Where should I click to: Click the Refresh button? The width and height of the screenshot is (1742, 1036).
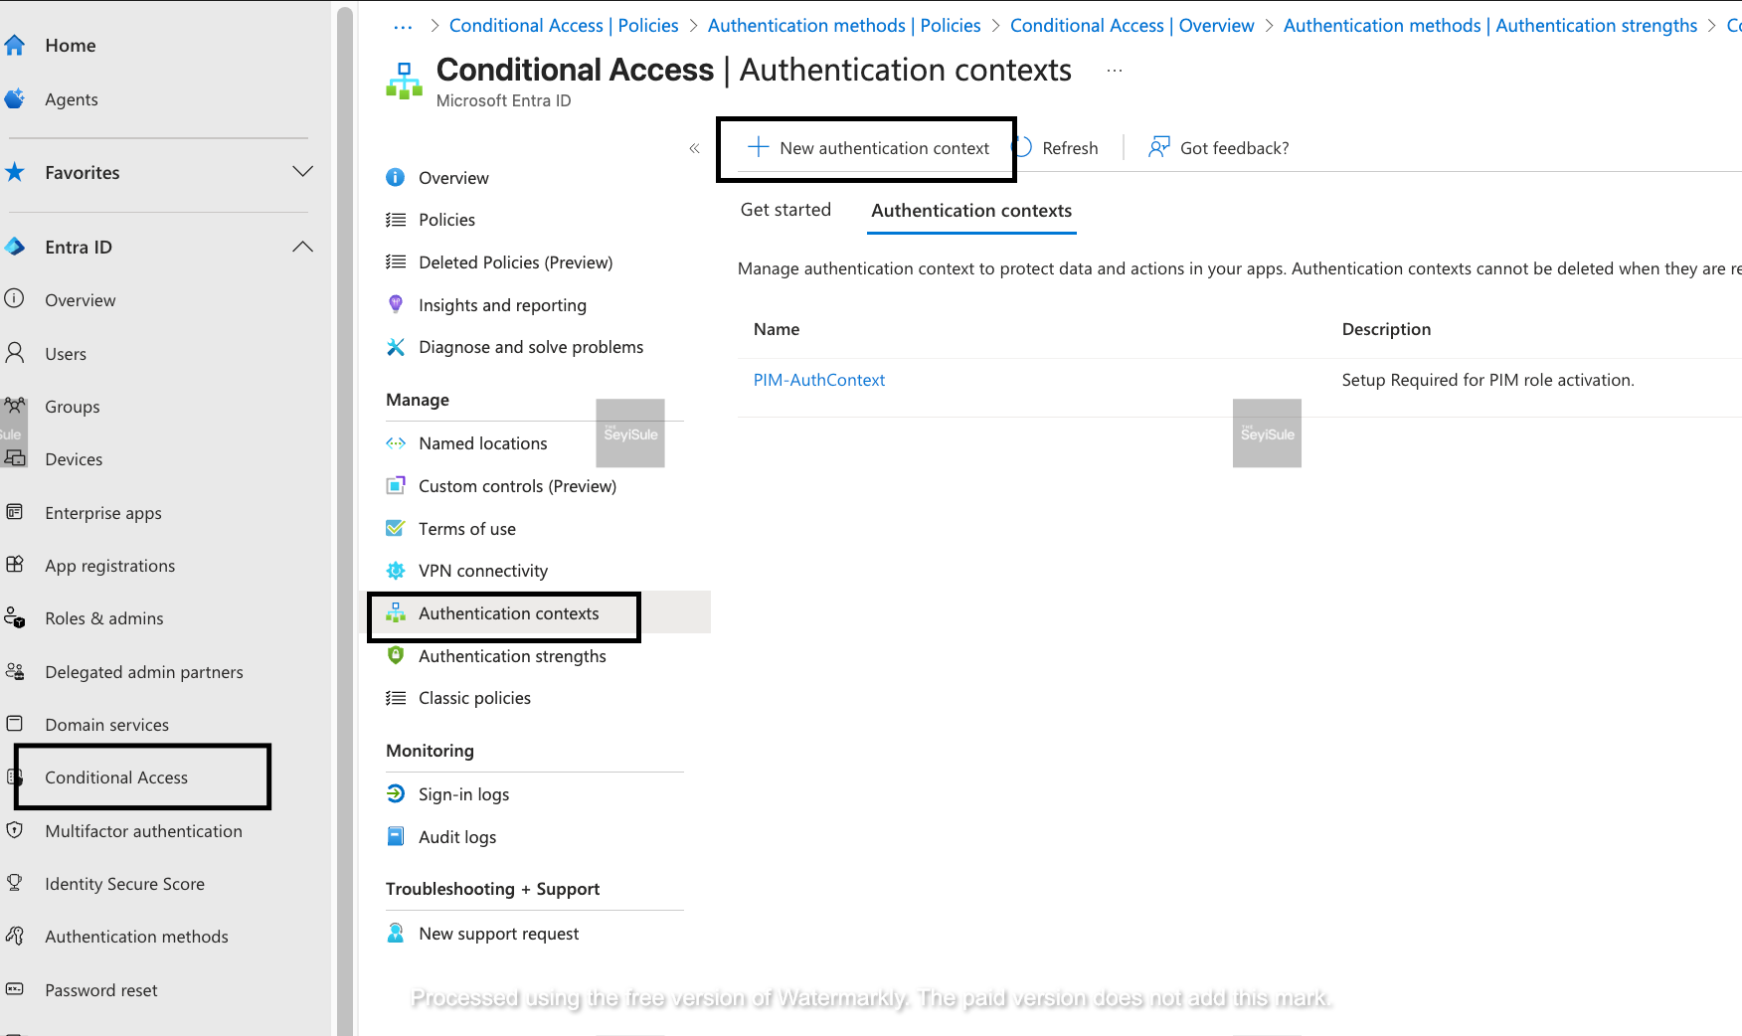point(1056,148)
